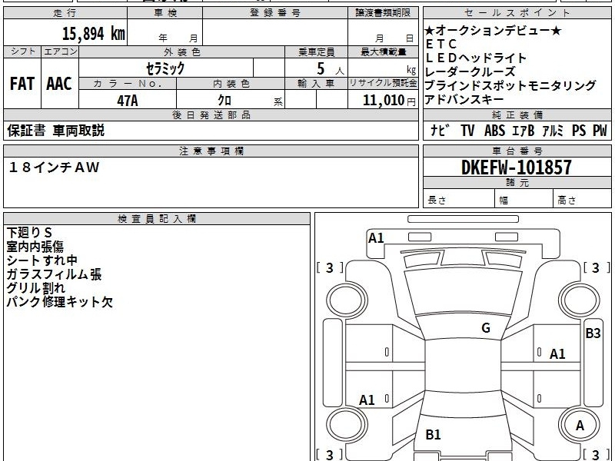Image resolution: width=615 pixels, height=461 pixels.
Task: Click the 輸入車 header cell
Action: (x=316, y=83)
